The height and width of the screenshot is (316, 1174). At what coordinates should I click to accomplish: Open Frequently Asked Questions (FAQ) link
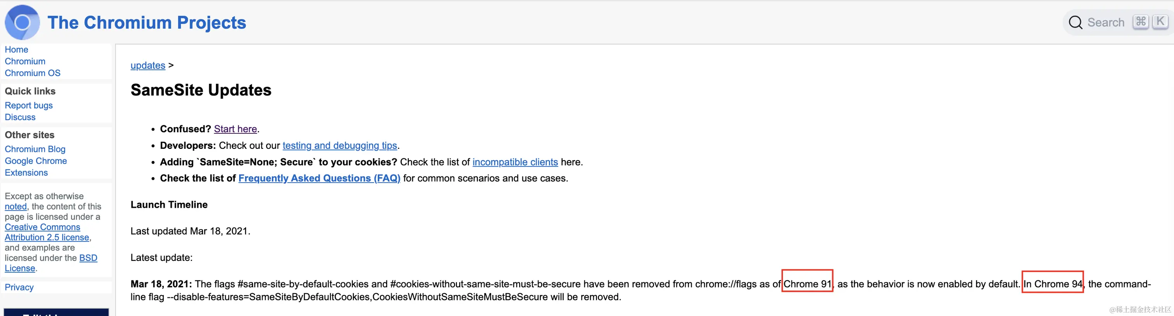coord(320,178)
